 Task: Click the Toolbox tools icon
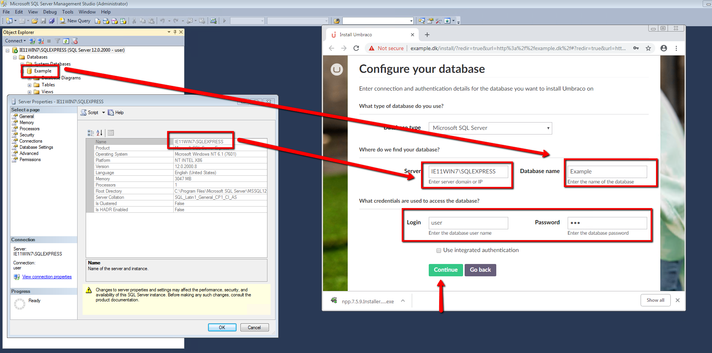(x=439, y=21)
